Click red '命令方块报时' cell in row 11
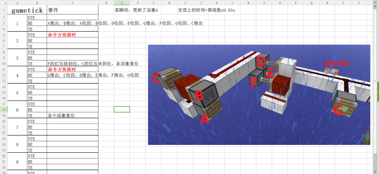This screenshot has width=379, height=174. 72,69
